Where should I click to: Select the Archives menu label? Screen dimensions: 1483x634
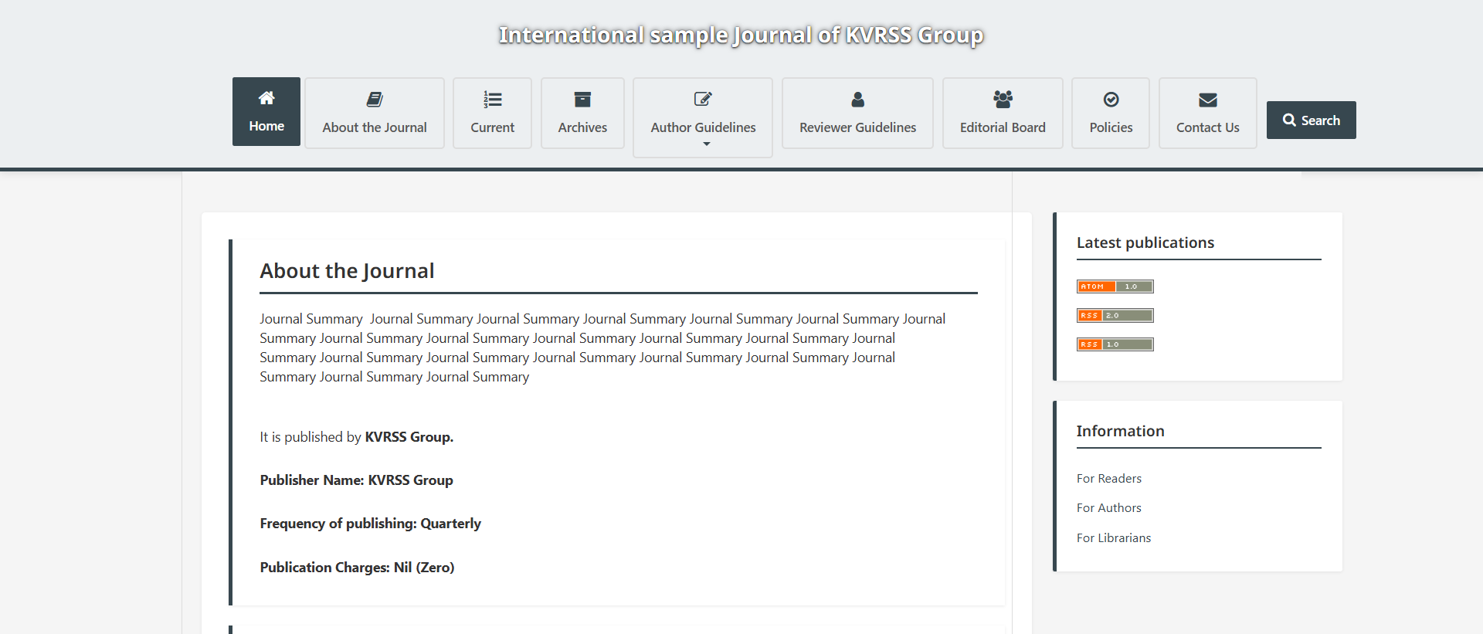[x=582, y=127]
